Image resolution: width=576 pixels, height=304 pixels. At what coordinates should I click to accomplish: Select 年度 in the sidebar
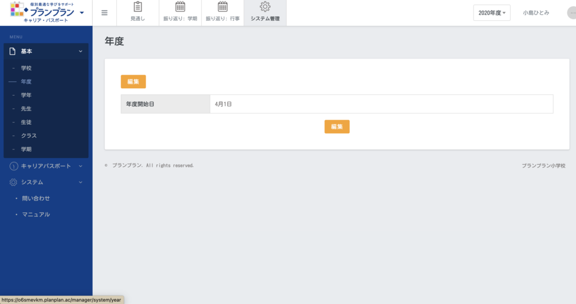pos(26,81)
